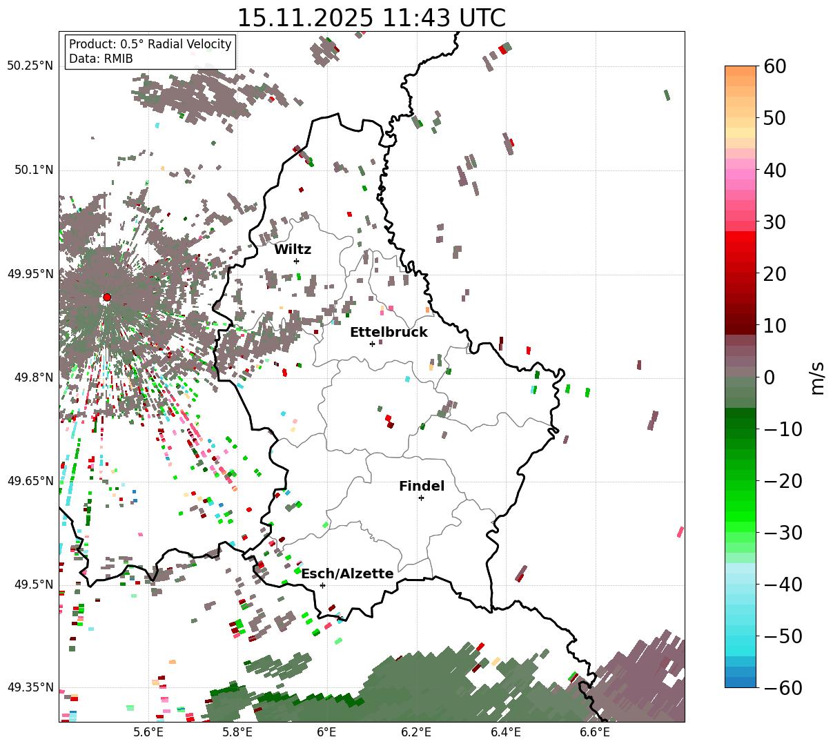Click the Wiltz station cross marker
This screenshot has height=746, width=833.
coord(296,261)
